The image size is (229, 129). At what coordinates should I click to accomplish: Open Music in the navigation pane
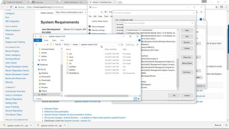coord(44,84)
